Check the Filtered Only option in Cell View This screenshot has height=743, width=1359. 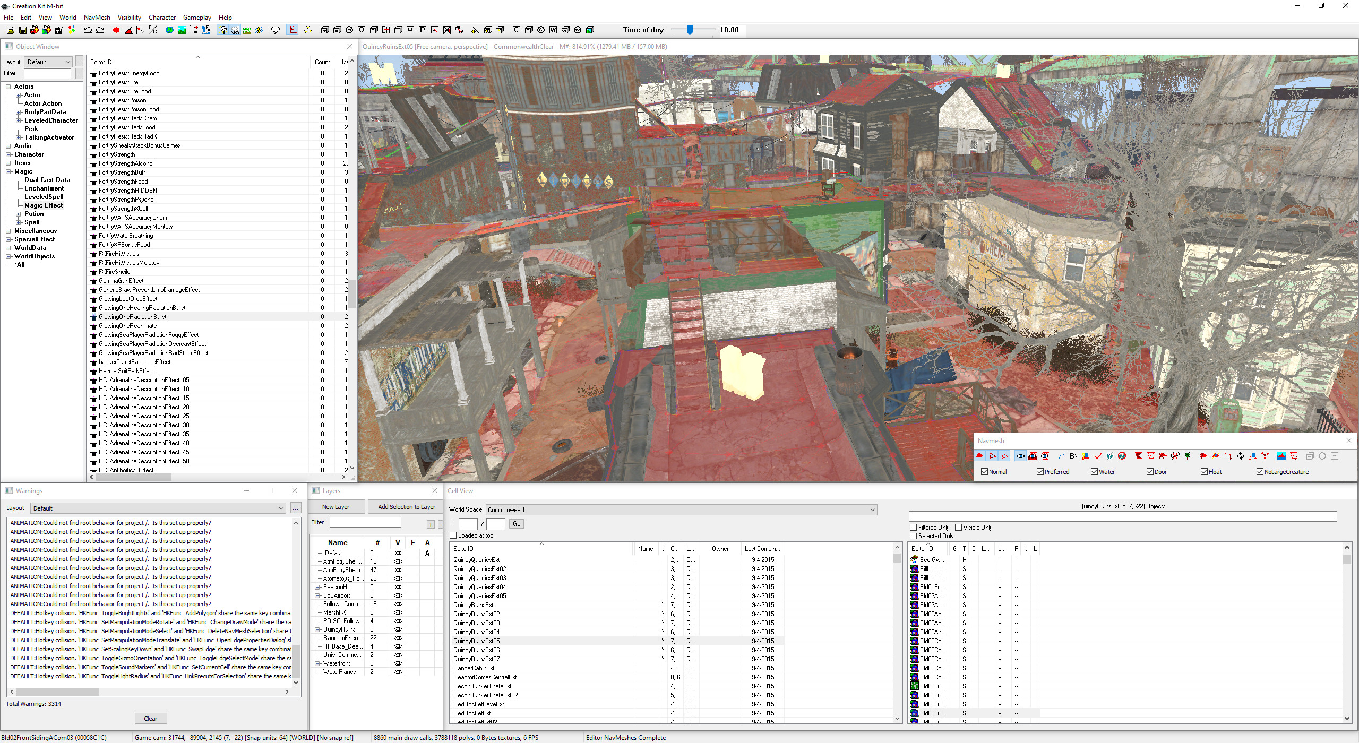coord(914,527)
